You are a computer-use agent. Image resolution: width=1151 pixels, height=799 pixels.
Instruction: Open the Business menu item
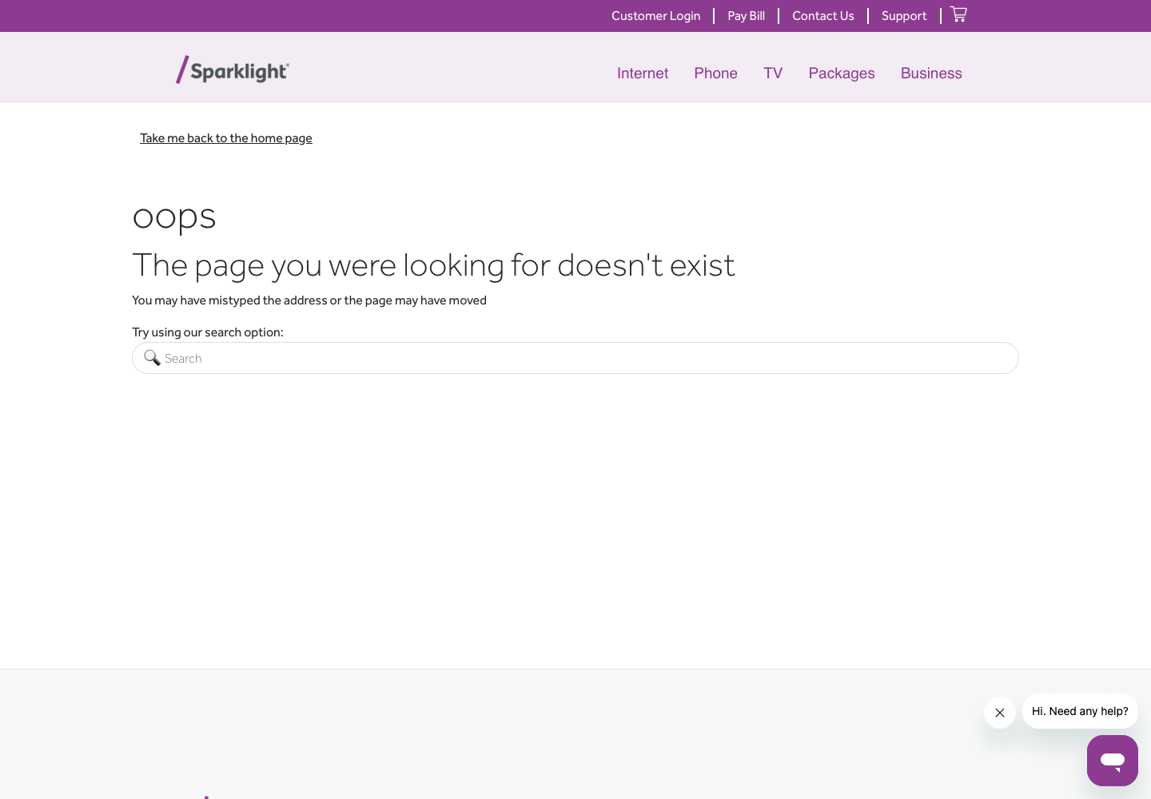coord(931,74)
